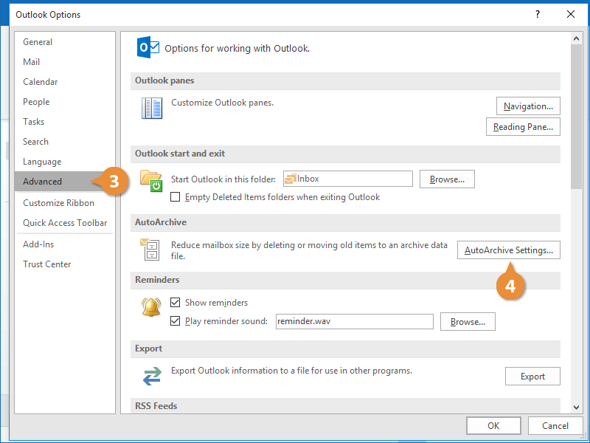Click the 'Customize Outlook panes.' text
This screenshot has width=590, height=443.
pos(223,103)
